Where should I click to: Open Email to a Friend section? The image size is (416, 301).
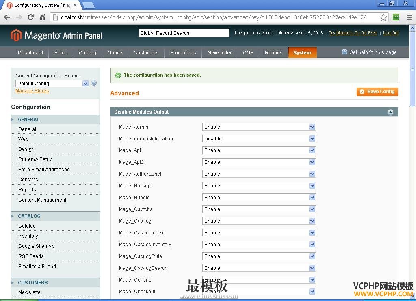[37, 267]
